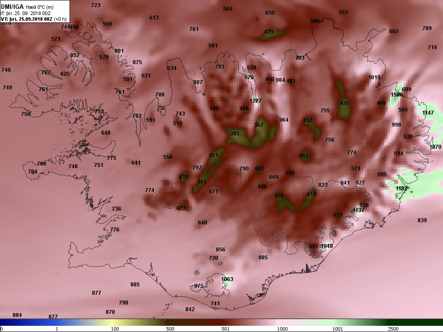
Task: Click the map value 1070
Action: pos(435,147)
